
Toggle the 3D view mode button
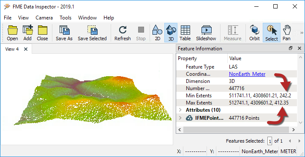point(171,33)
